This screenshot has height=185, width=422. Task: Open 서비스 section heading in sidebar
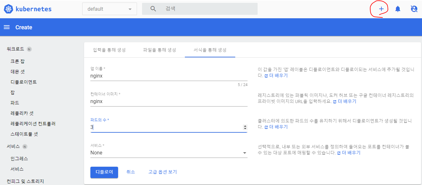click(x=13, y=147)
